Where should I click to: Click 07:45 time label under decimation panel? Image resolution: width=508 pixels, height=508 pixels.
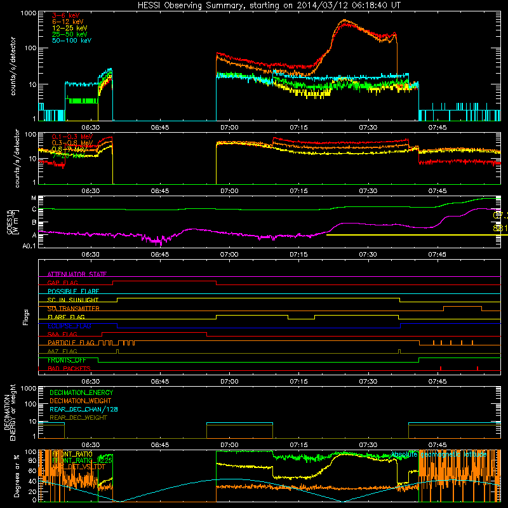point(438,445)
